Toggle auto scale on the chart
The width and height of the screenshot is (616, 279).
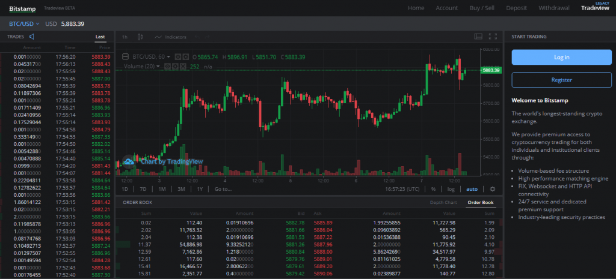(472, 189)
